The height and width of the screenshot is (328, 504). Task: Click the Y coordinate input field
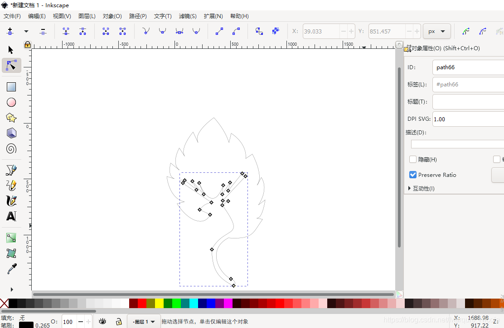tap(387, 31)
